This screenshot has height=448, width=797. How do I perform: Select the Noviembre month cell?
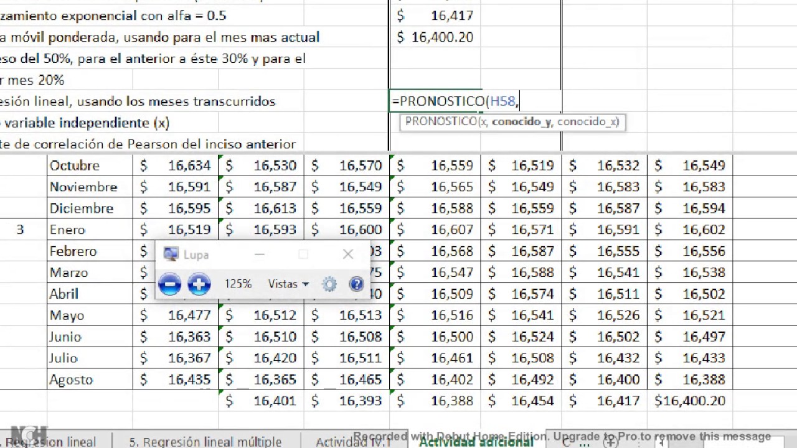tap(90, 187)
